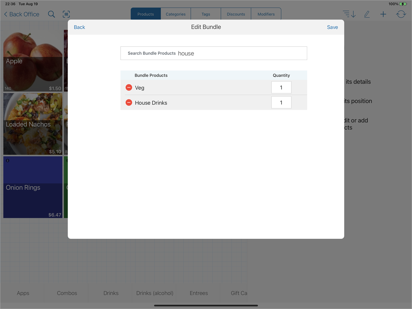Click the Tue Aug 19 date
The width and height of the screenshot is (412, 309).
point(28,4)
